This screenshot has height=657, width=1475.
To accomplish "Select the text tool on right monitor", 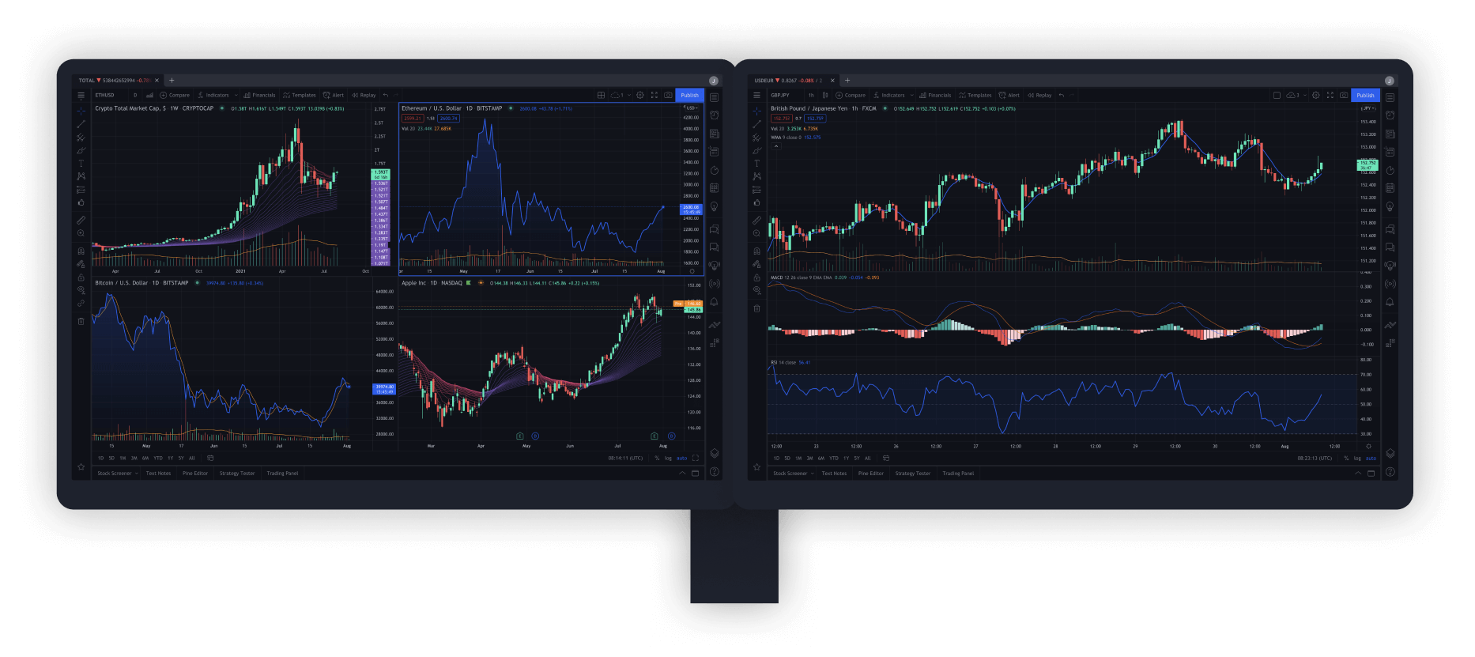I will pos(756,164).
